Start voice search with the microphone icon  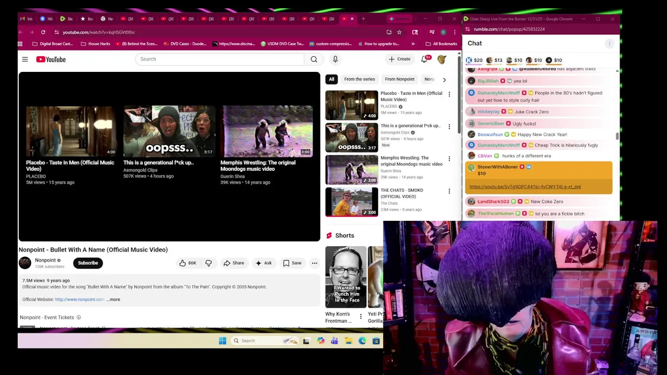pos(335,59)
